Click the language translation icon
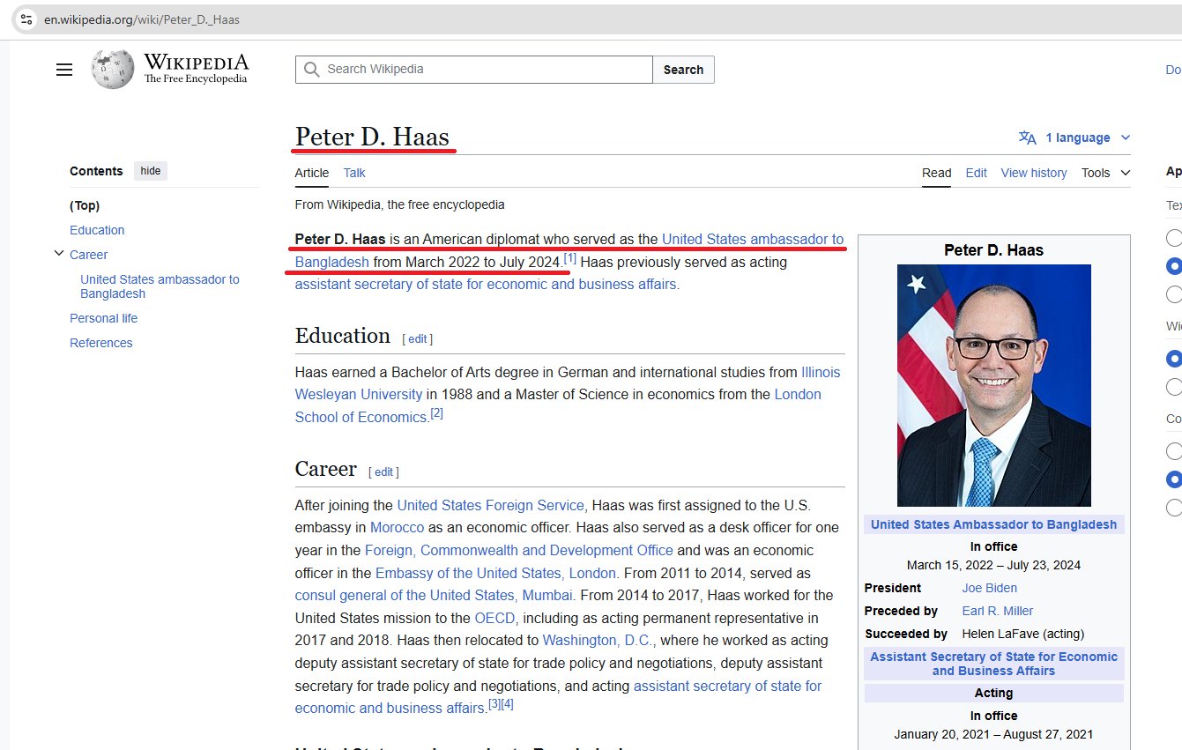 coord(1028,137)
